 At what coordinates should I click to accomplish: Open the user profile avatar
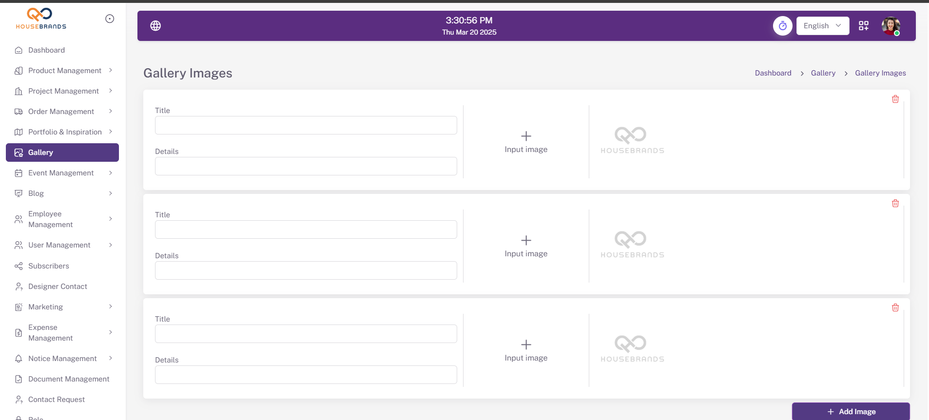coord(890,26)
